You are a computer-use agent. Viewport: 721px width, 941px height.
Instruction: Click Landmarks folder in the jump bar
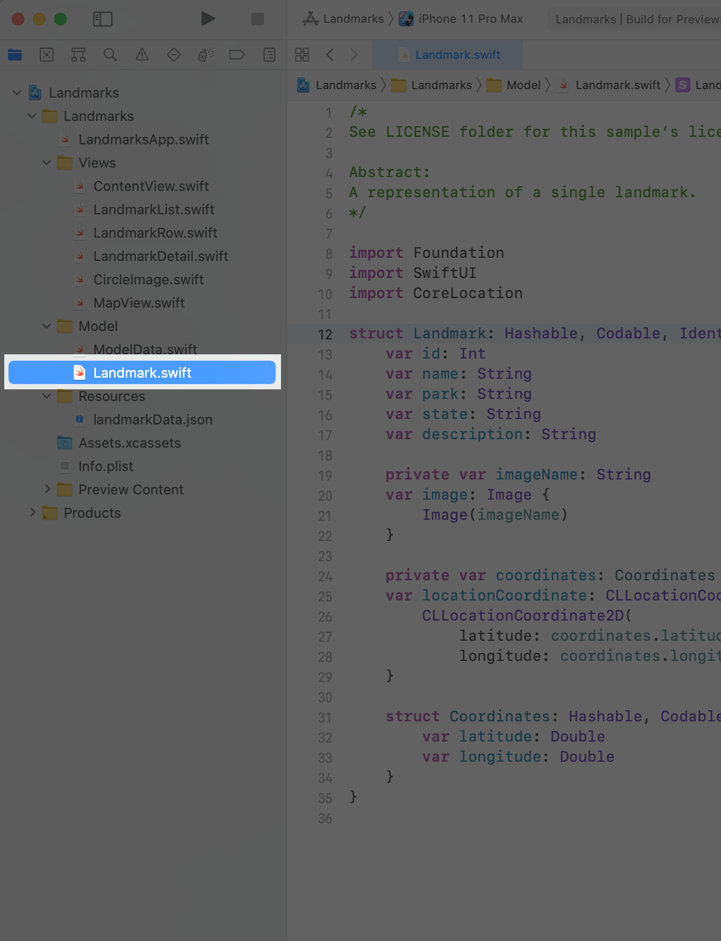point(432,85)
